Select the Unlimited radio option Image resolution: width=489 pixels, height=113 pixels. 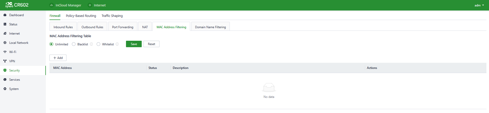tap(52, 44)
